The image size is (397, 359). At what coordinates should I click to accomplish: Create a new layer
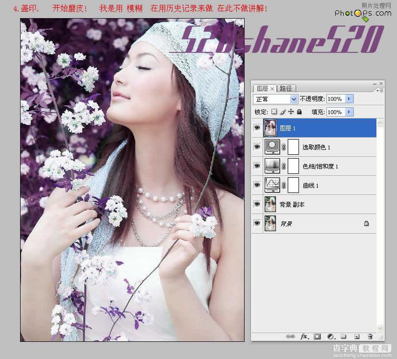click(x=357, y=336)
